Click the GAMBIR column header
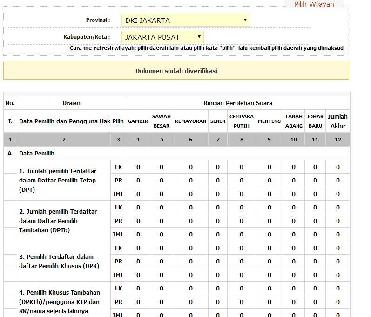Viewport: 371px width, 317px height. pos(138,121)
